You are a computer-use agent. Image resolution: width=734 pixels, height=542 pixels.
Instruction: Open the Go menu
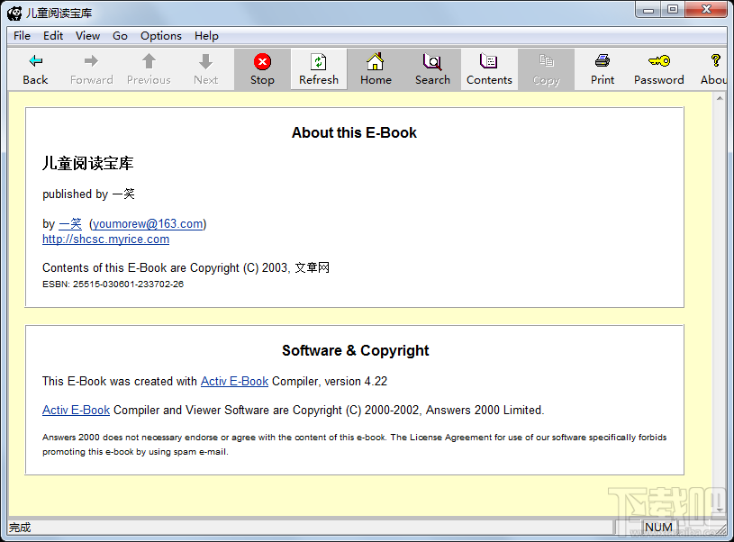click(x=120, y=36)
